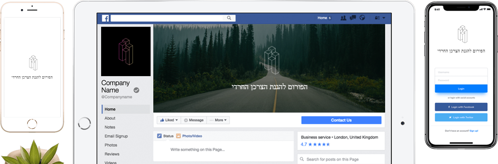The width and height of the screenshot is (498, 164).
Task: Click the Write something on this Page field
Action: pyautogui.click(x=223, y=150)
